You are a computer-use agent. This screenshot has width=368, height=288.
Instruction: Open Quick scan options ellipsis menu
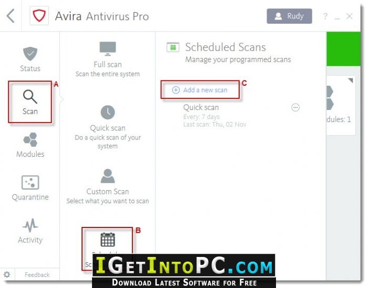(x=295, y=107)
